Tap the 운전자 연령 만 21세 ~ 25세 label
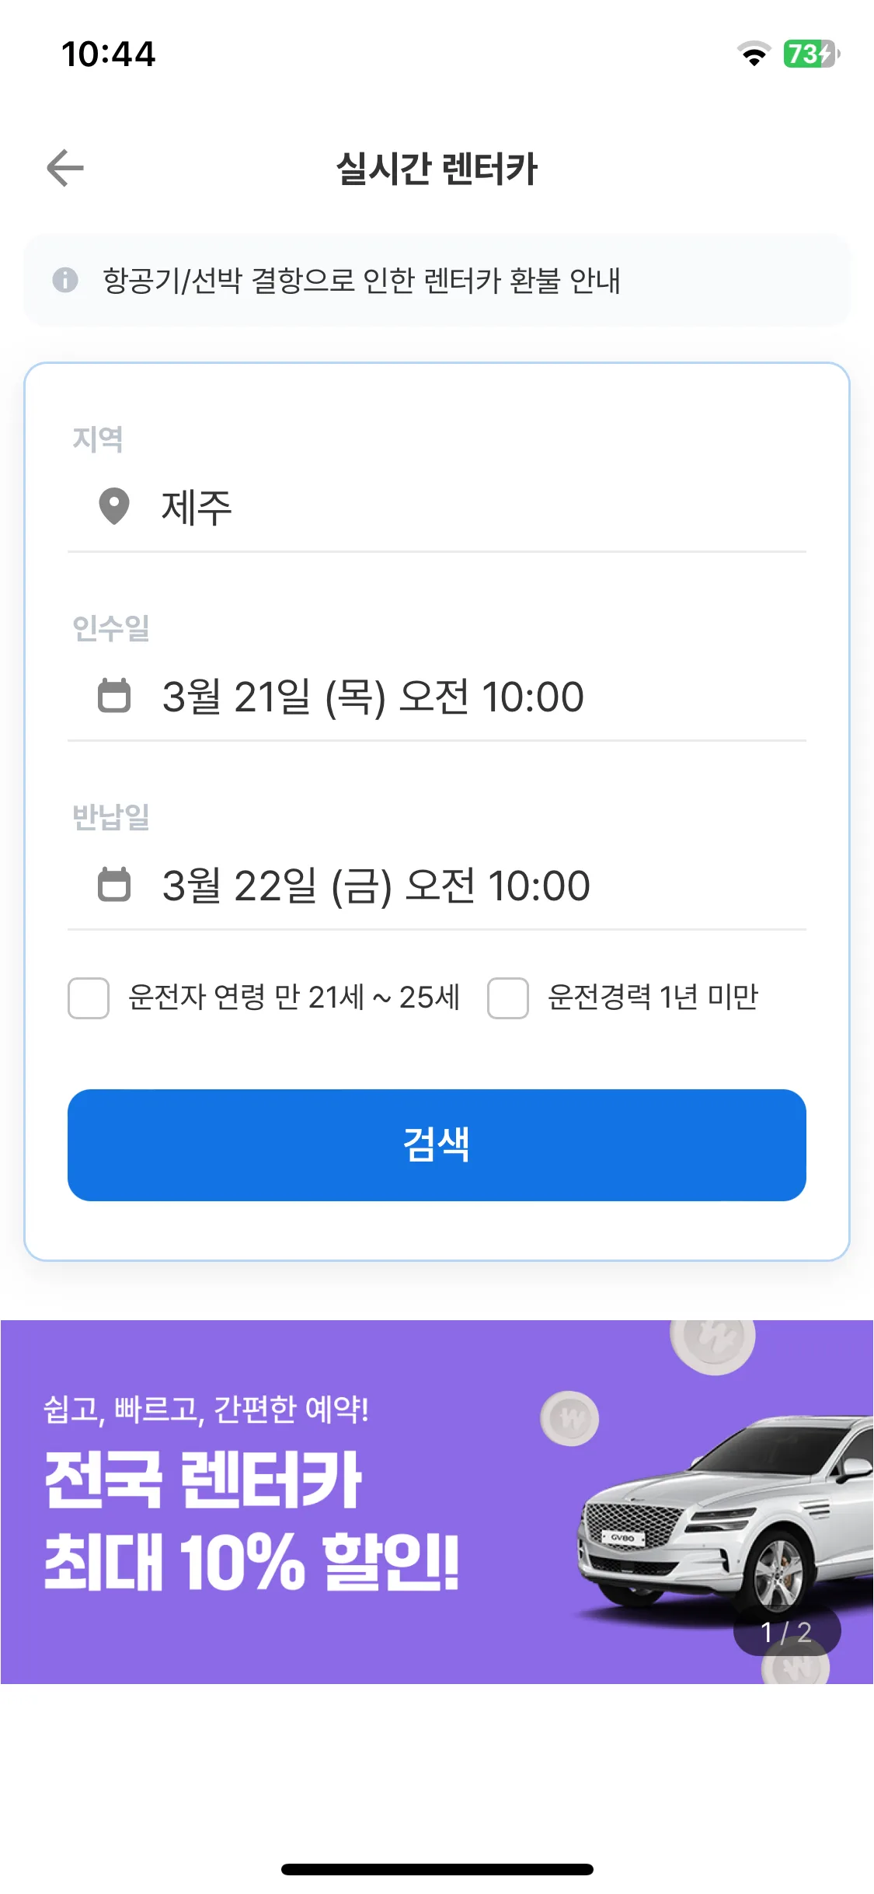874x1894 pixels. (x=294, y=998)
